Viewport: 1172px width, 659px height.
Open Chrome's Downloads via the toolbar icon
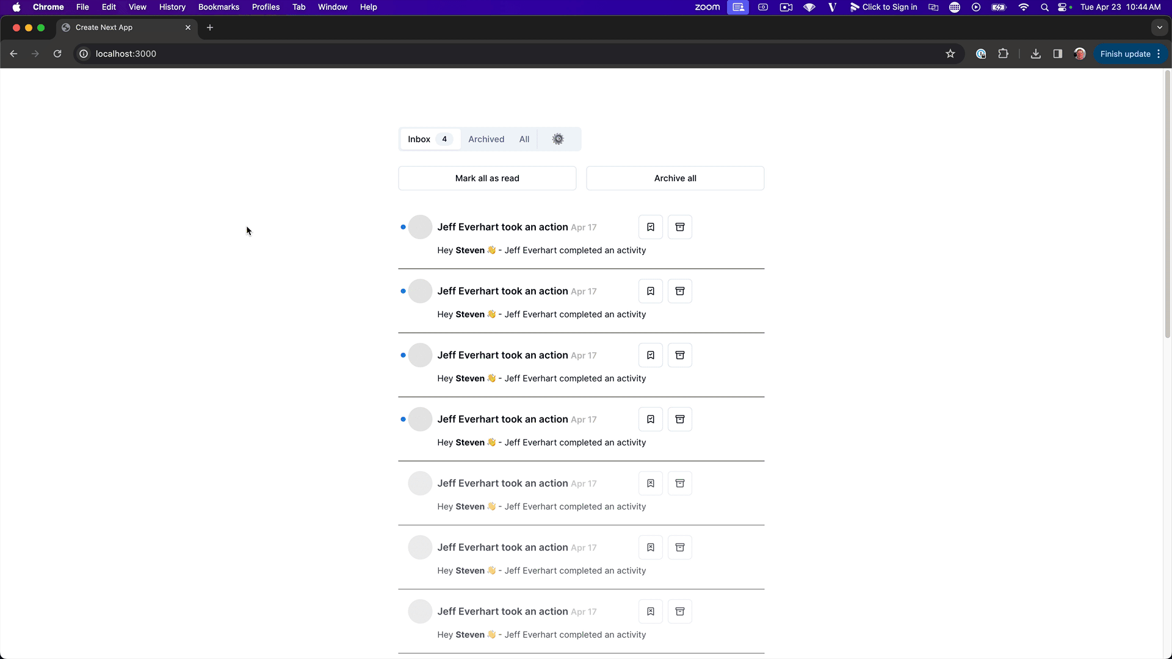click(1035, 54)
